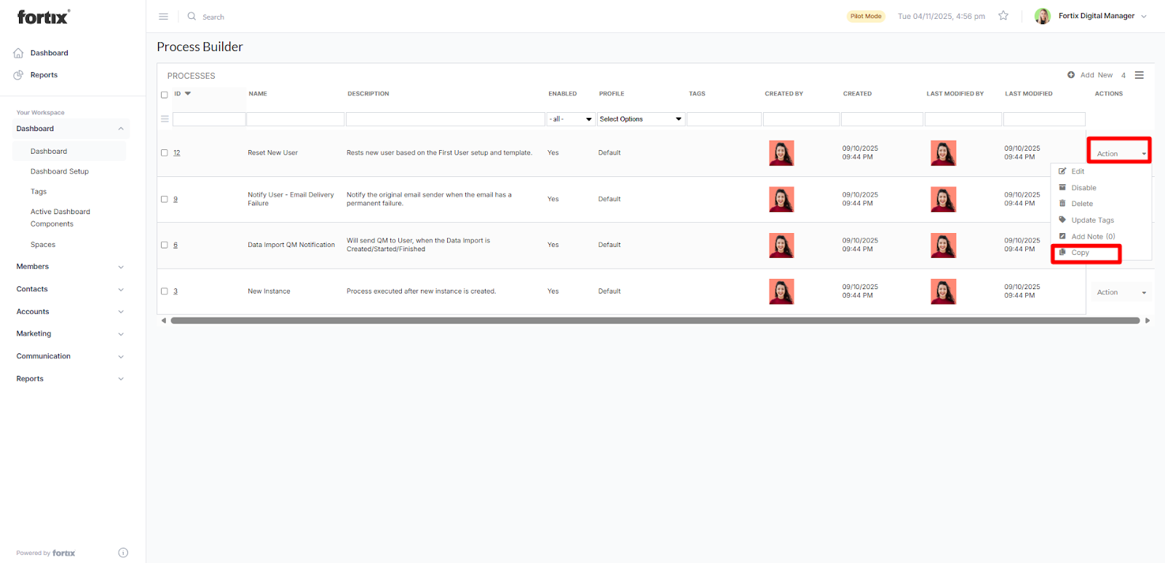Check the Reset New User row checkbox

tap(165, 153)
